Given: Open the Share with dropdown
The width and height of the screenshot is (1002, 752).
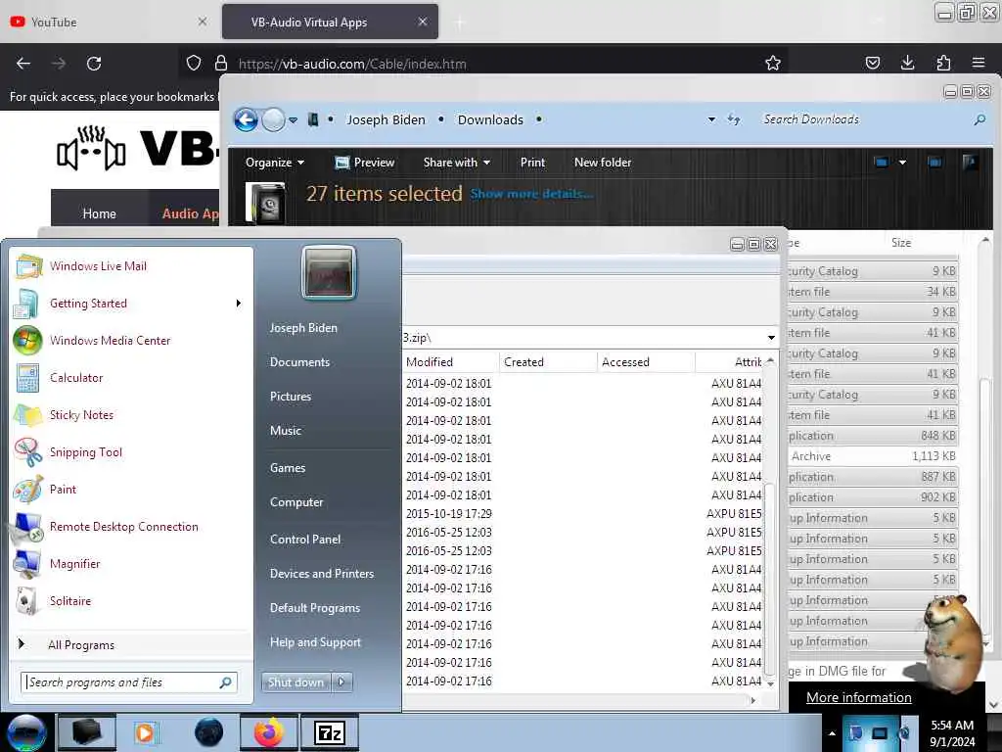Looking at the screenshot, I should tap(456, 163).
